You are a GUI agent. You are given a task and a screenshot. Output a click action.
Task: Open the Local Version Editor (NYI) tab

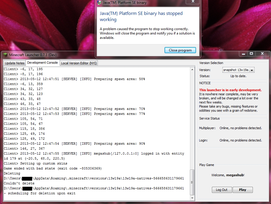tap(79, 63)
